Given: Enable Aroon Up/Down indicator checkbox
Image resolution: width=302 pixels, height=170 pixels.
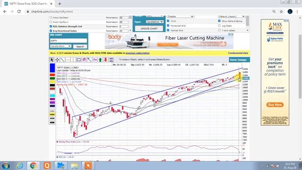Looking at the screenshot, I should tap(51, 22).
